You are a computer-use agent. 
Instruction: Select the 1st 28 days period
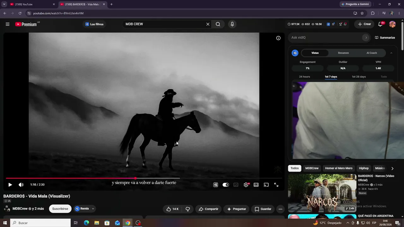[x=359, y=77]
